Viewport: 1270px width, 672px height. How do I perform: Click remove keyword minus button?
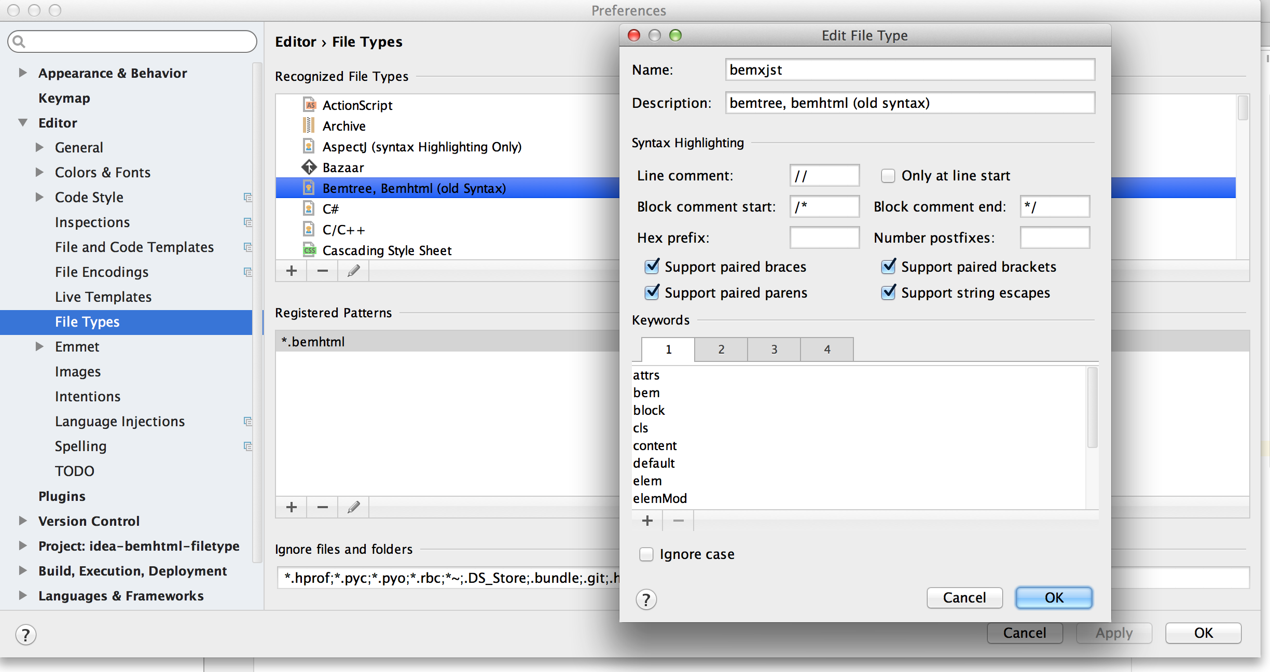coord(678,520)
